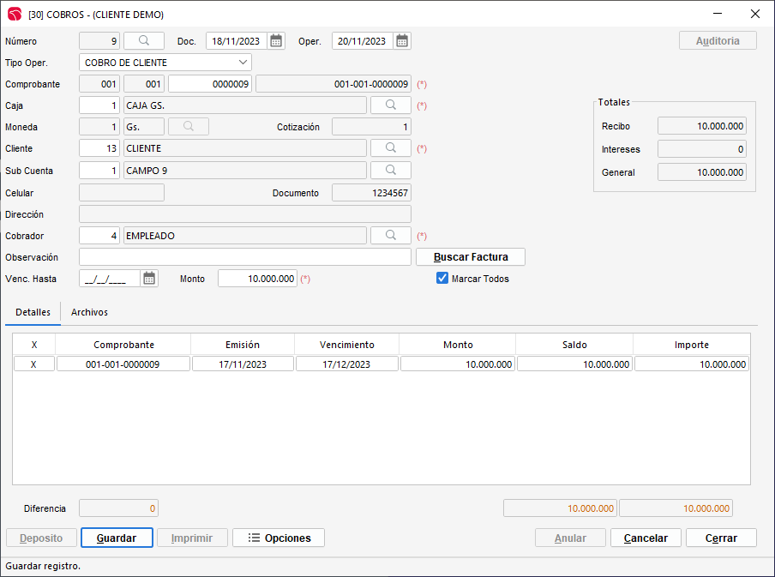Click the Monto amount input field

(257, 279)
